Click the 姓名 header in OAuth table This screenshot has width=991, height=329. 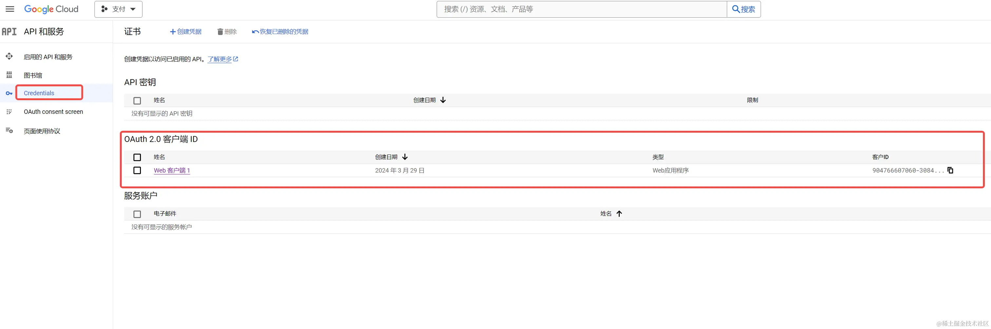click(x=159, y=157)
